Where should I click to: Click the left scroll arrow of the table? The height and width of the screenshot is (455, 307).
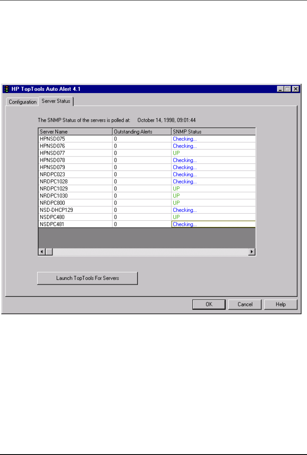42,252
